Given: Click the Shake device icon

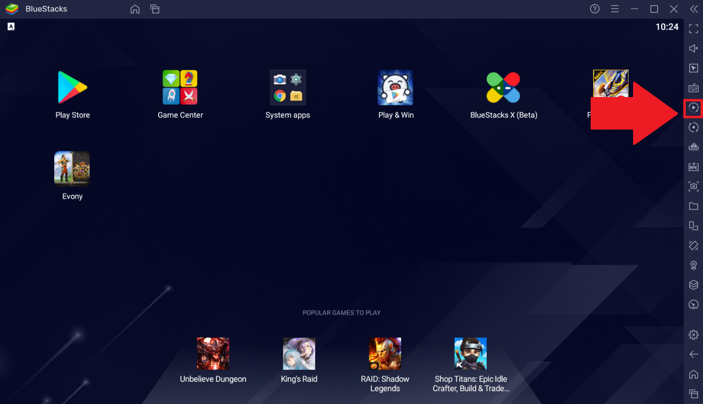Looking at the screenshot, I should click(x=693, y=245).
